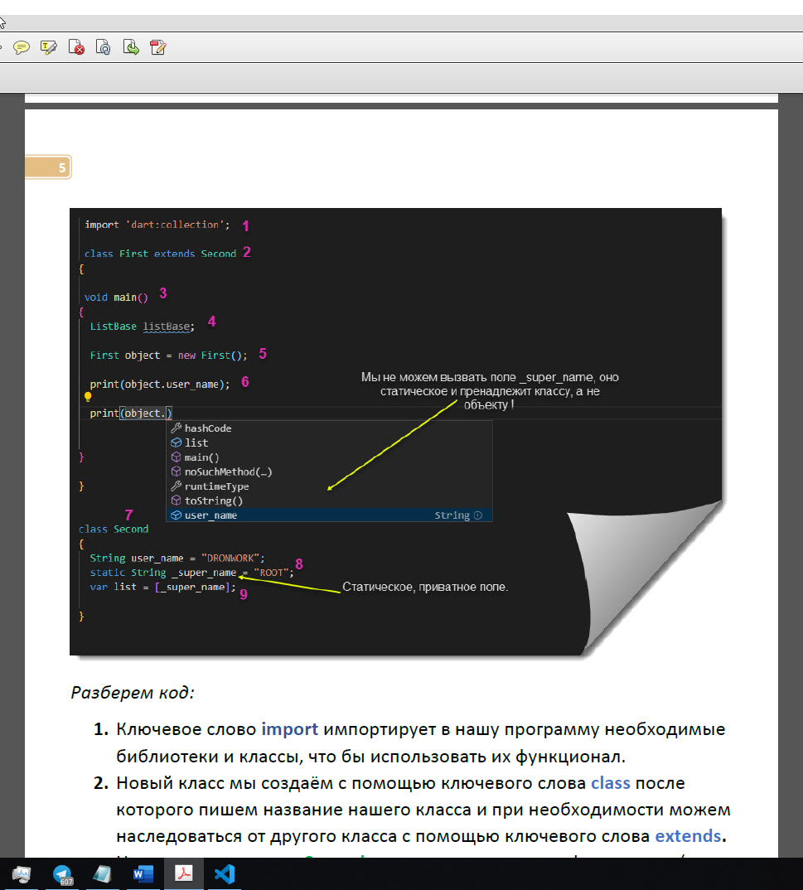Open Microsoft Word from the taskbar
This screenshot has width=803, height=890.
[143, 874]
